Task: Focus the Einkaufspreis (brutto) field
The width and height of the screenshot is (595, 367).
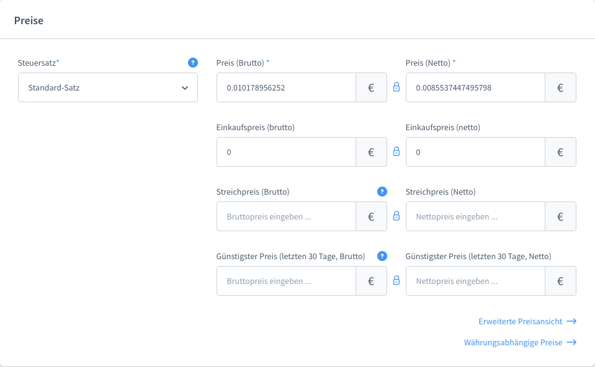Action: coord(285,152)
